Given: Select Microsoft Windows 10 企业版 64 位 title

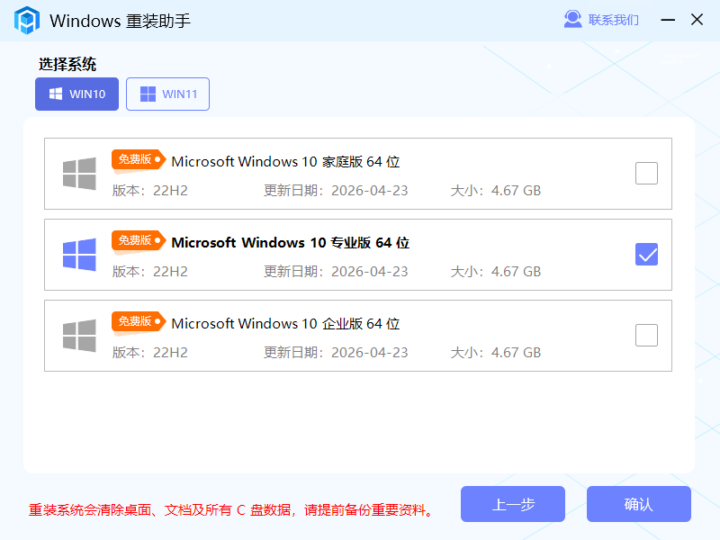Looking at the screenshot, I should [x=285, y=324].
